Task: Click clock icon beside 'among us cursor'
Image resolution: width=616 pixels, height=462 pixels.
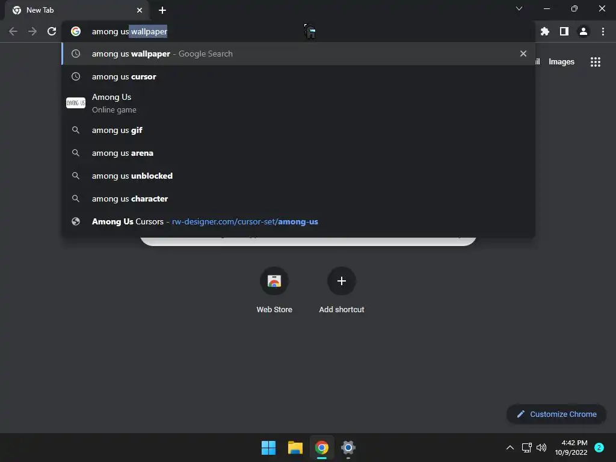Action: tap(76, 76)
